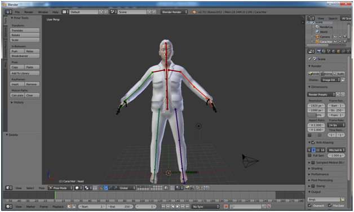This screenshot has height=212, width=354.
Task: Open the Window menu
Action: coord(43,12)
